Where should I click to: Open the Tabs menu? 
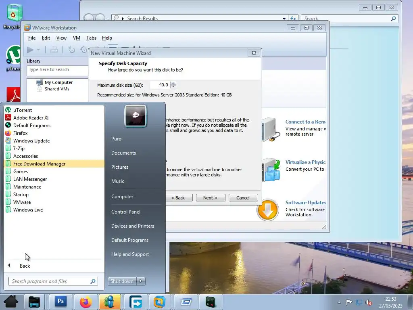[x=92, y=38]
